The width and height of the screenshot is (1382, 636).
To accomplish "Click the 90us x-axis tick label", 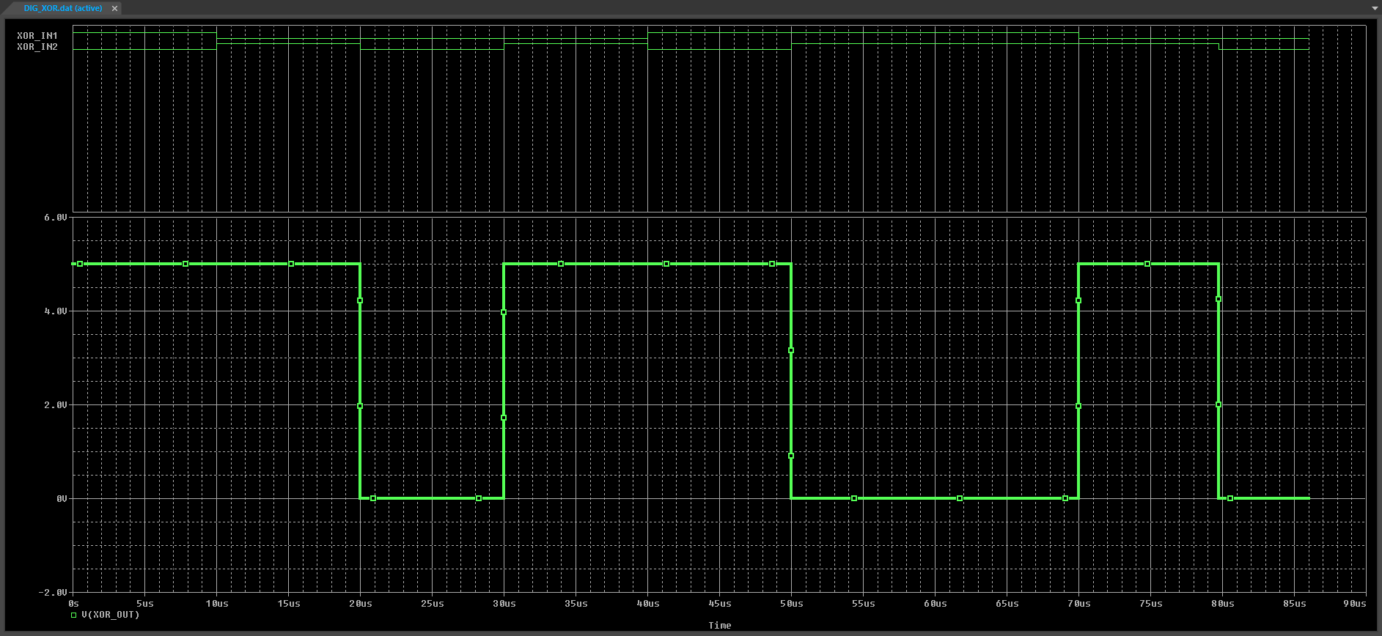I will point(1354,604).
